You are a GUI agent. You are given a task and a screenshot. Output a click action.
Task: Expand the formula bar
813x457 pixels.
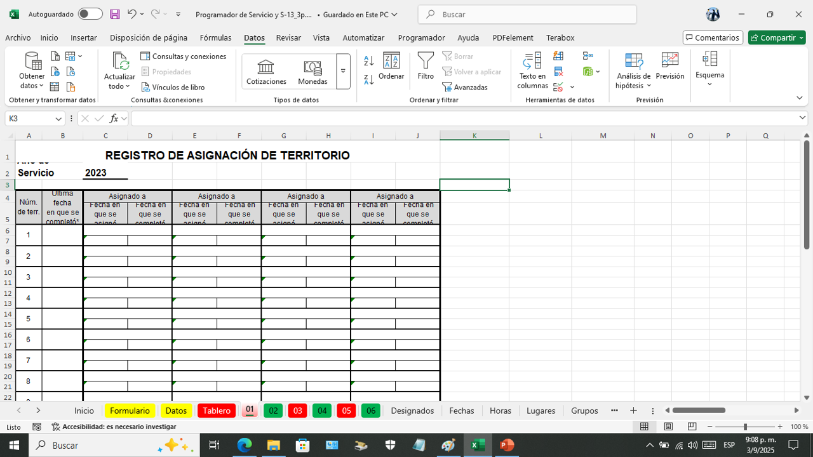click(803, 118)
